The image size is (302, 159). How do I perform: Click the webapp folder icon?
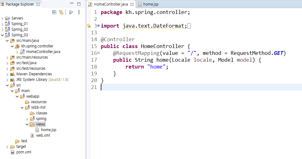click(22, 96)
